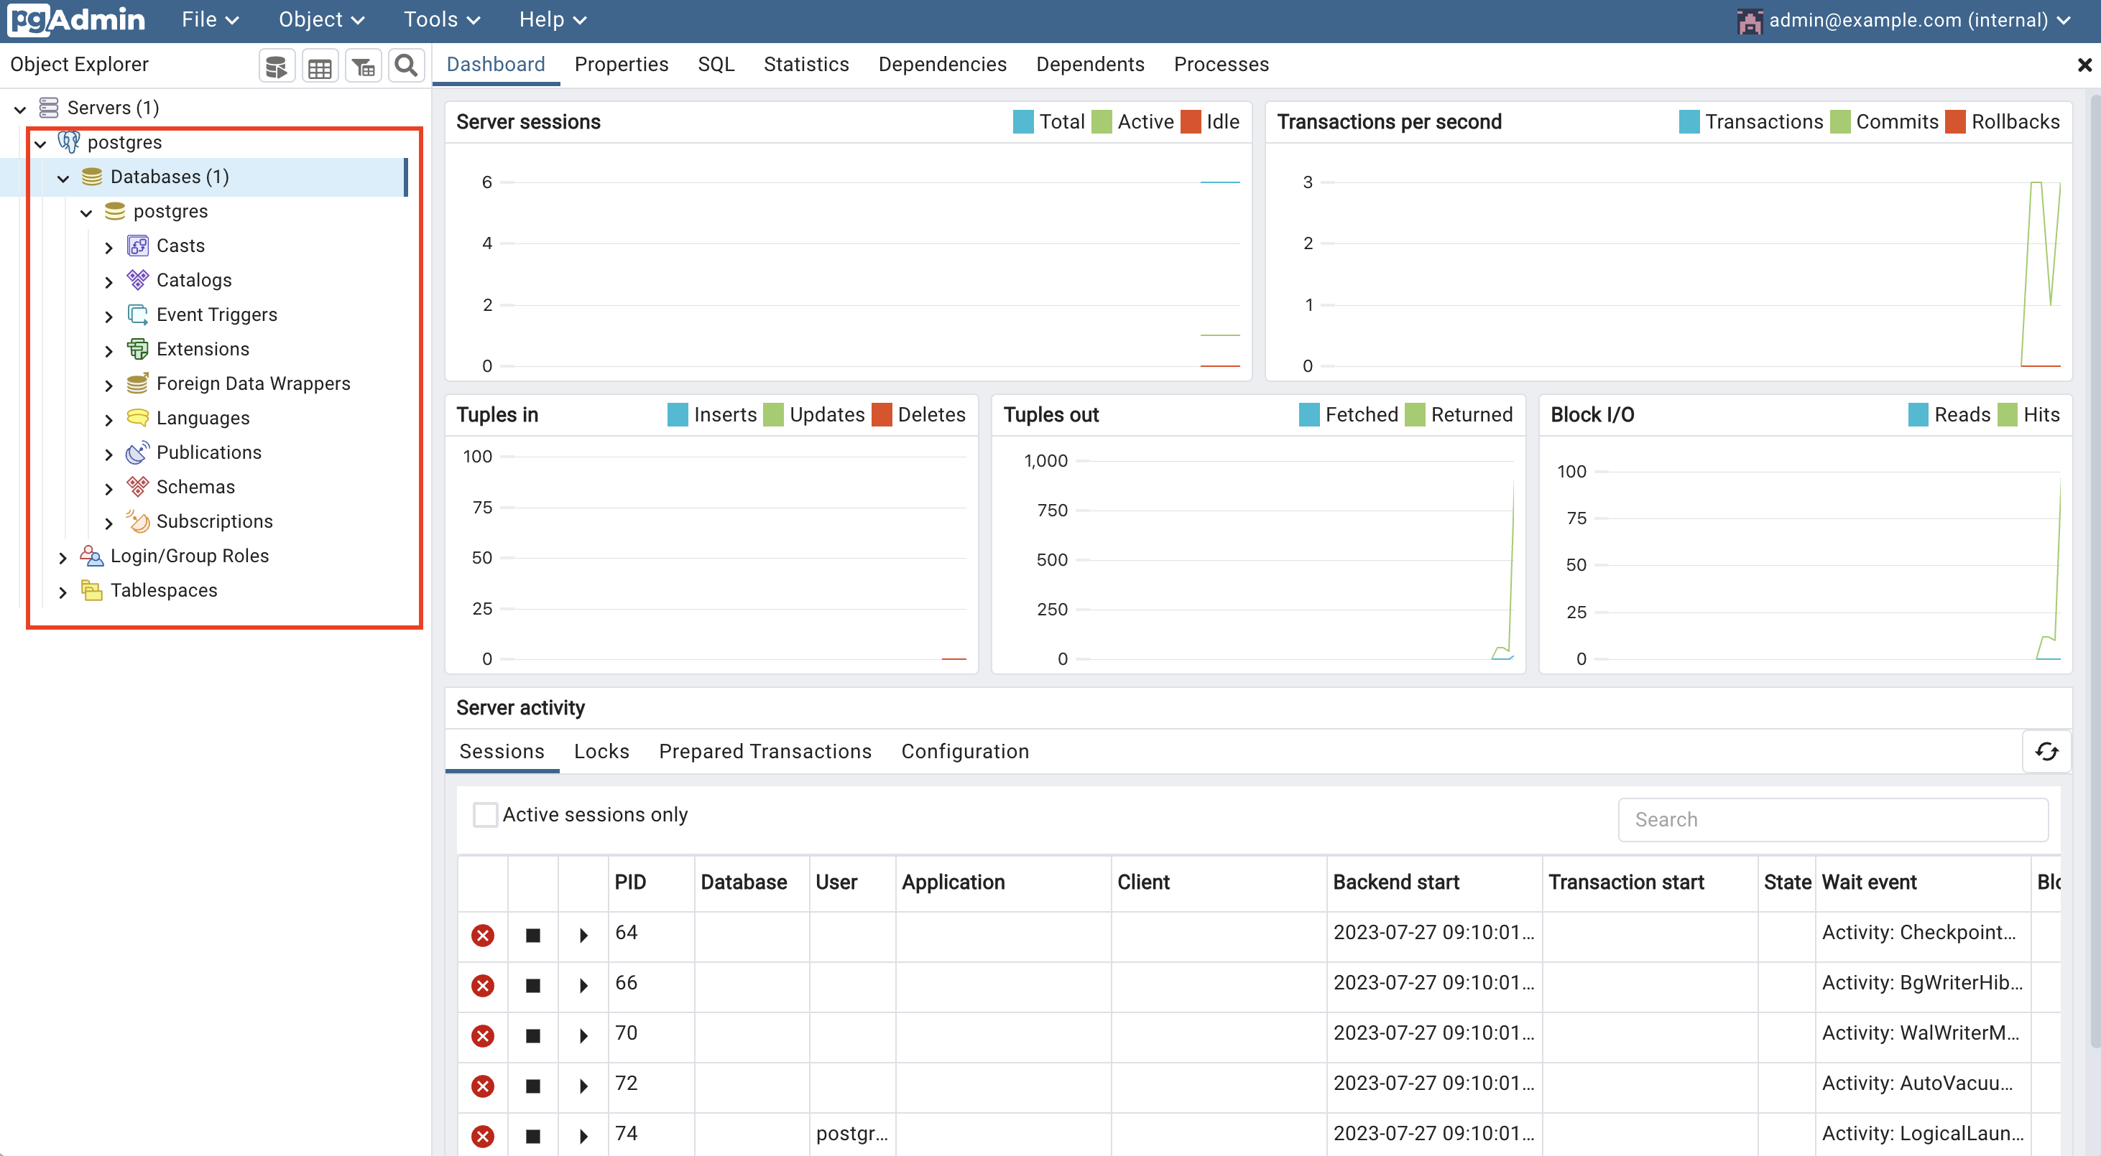2101x1156 pixels.
Task: Open the Prepared Transactions tab
Action: pos(765,752)
